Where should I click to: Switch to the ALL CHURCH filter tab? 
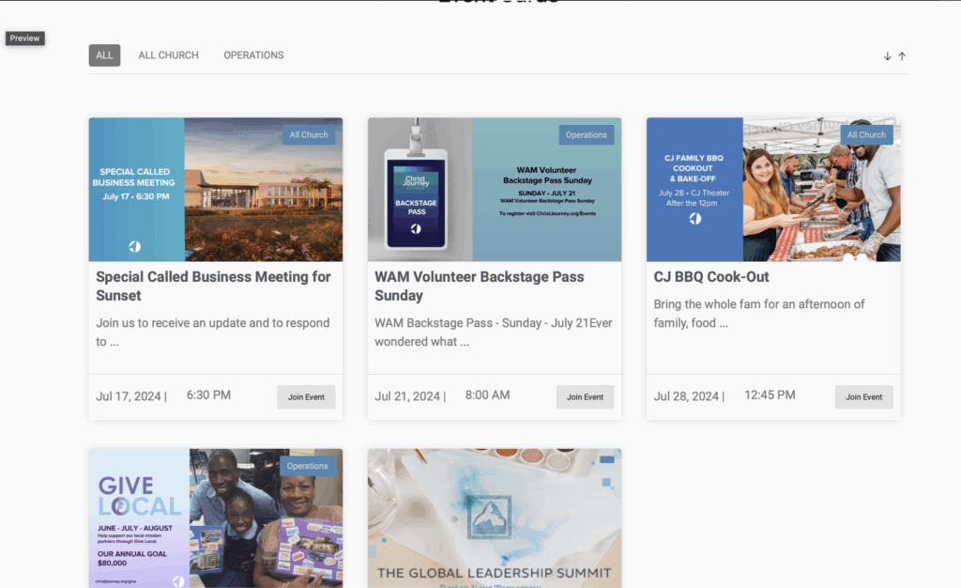click(x=168, y=55)
